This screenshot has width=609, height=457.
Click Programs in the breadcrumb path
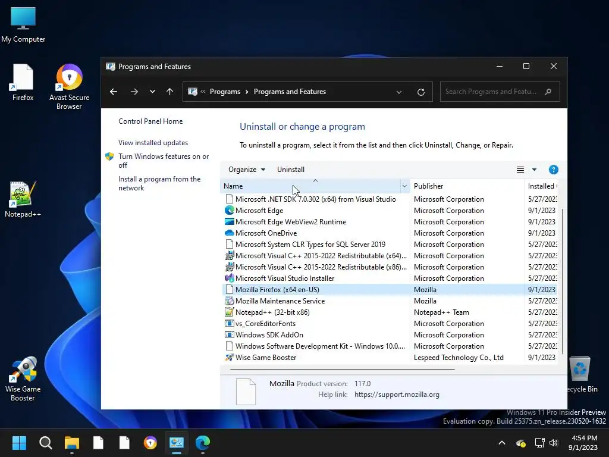pyautogui.click(x=225, y=92)
